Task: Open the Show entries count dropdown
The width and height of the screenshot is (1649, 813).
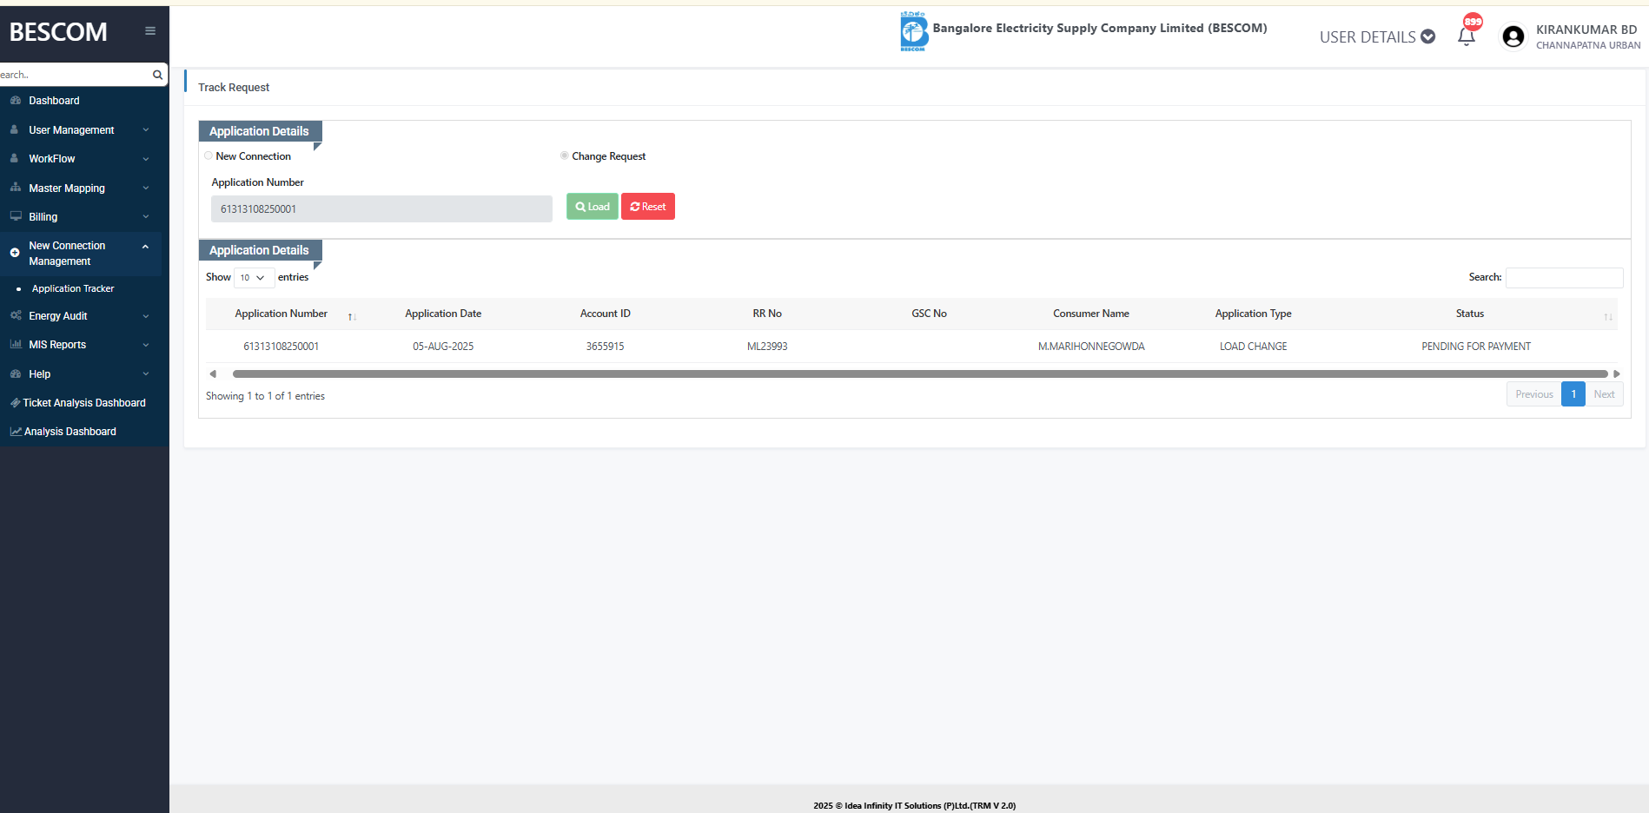Action: click(x=253, y=278)
